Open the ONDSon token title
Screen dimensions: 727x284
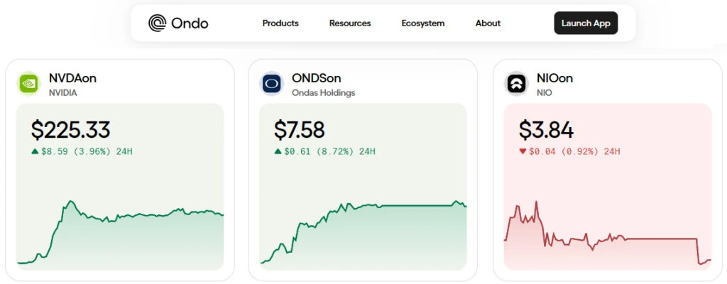pyautogui.click(x=316, y=78)
